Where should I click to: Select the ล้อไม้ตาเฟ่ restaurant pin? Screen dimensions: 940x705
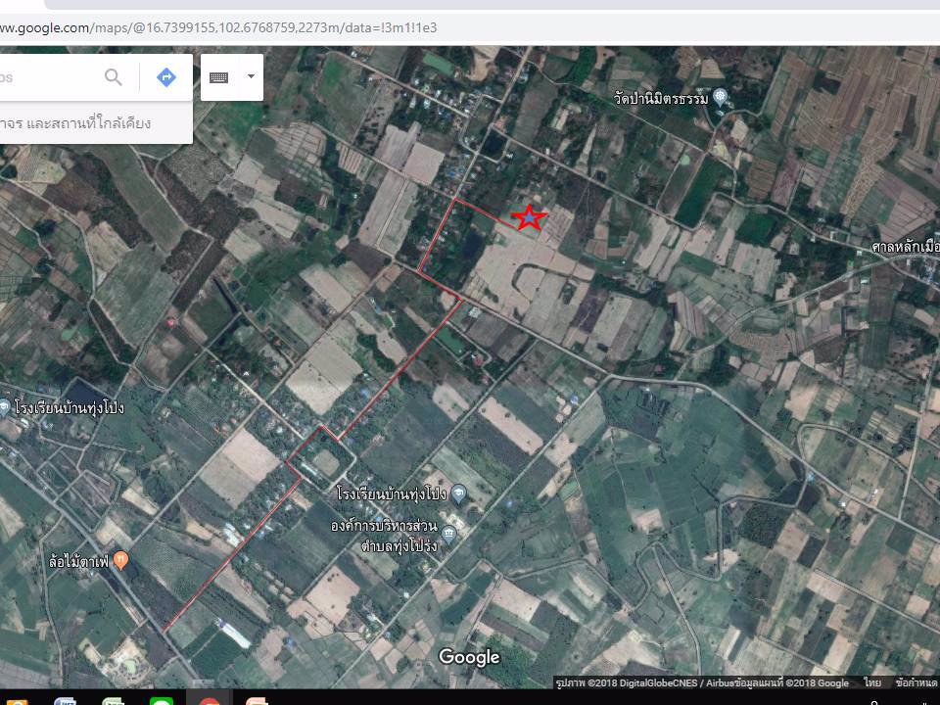coord(120,561)
